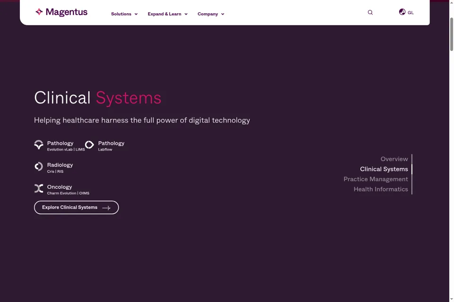Viewport: 454px width, 302px height.
Task: Click the page scrollbar thumb
Action: (451, 34)
